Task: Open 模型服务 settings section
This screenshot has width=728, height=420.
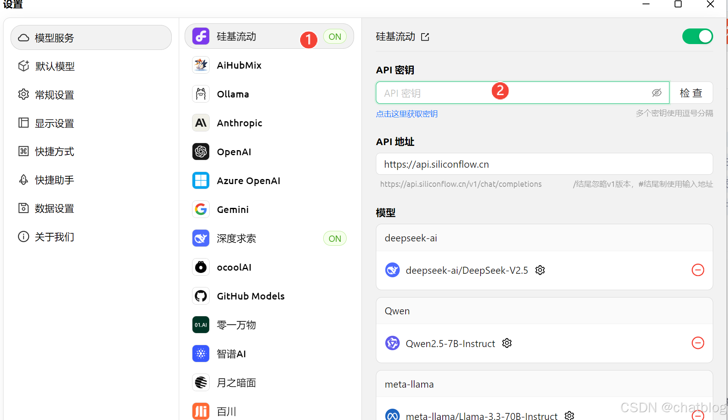Action: (x=91, y=38)
